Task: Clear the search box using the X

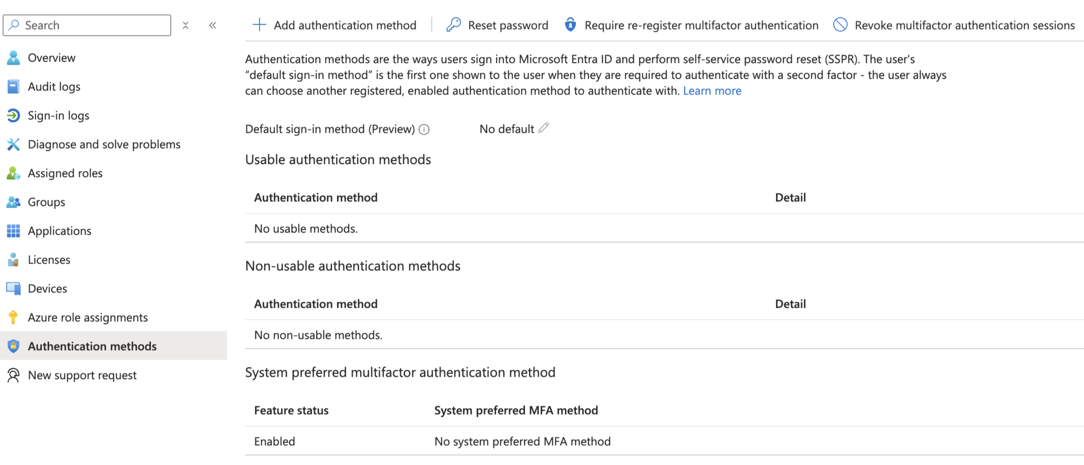Action: coord(185,25)
